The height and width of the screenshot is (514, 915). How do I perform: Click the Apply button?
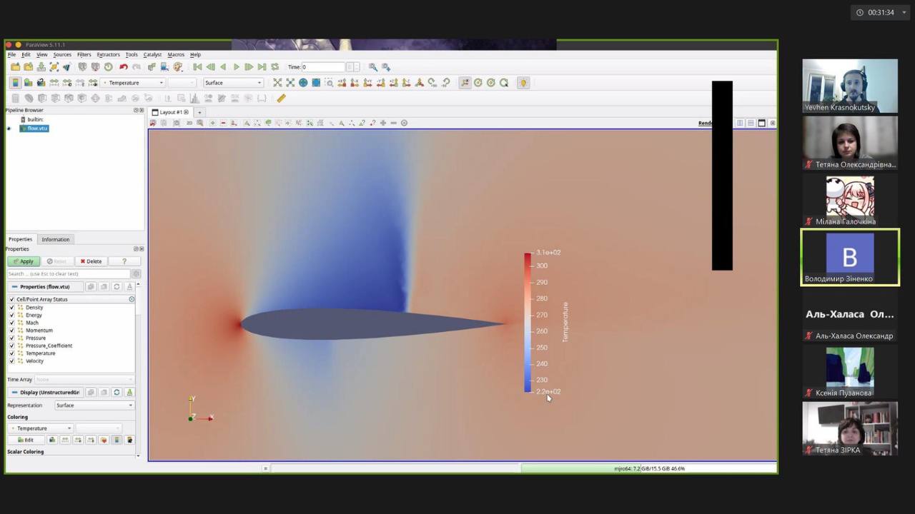(24, 261)
